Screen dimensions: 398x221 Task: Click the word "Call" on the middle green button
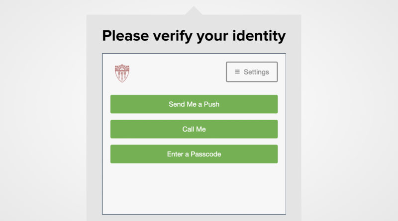(189, 129)
